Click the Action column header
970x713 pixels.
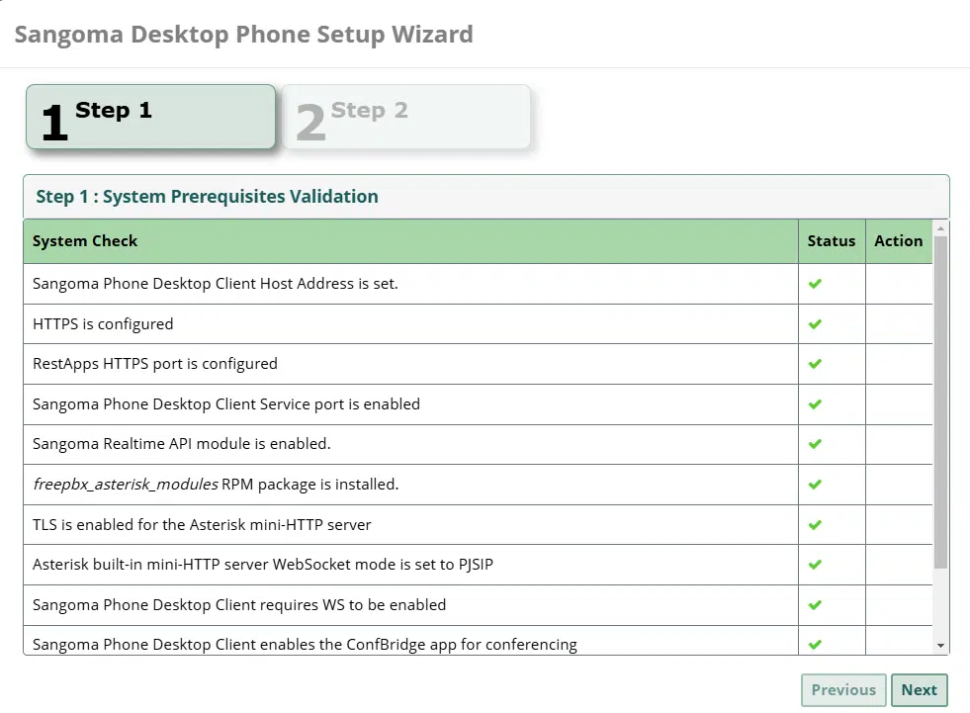pos(899,241)
